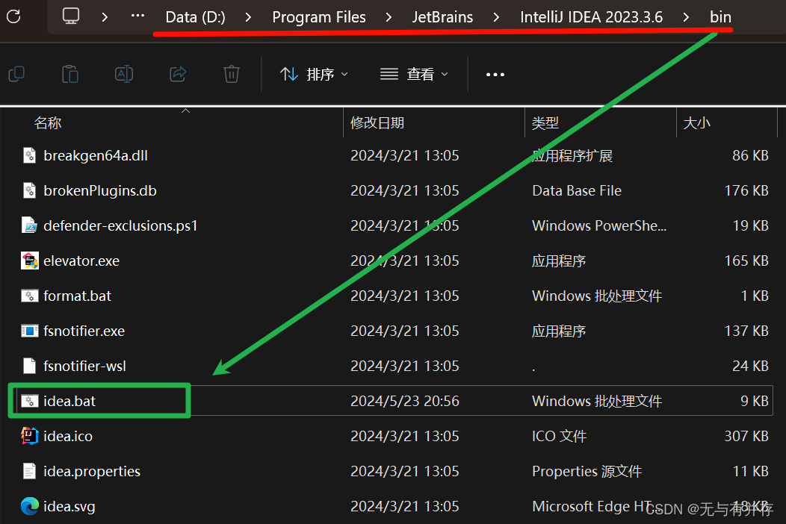Expand the chevron after IntelliJ IDEA 2023.3.6

pyautogui.click(x=686, y=17)
